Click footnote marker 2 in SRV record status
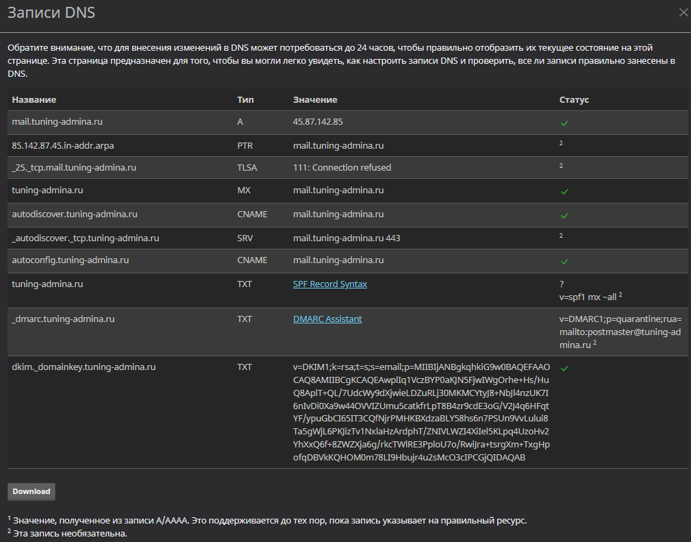This screenshot has width=691, height=542. [x=561, y=236]
